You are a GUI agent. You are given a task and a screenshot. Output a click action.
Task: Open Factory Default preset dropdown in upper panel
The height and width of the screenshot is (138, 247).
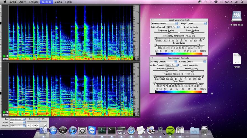pyautogui.click(x=164, y=24)
